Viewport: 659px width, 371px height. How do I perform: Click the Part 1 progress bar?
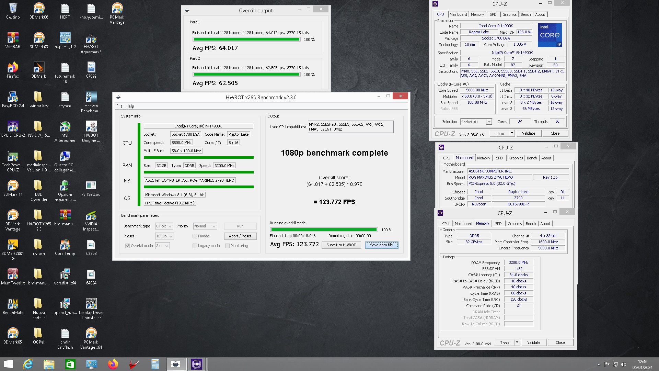tap(246, 40)
